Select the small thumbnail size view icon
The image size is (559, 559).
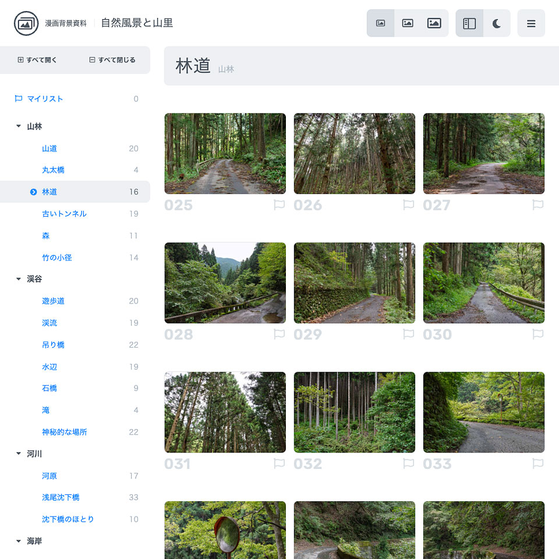tap(381, 23)
